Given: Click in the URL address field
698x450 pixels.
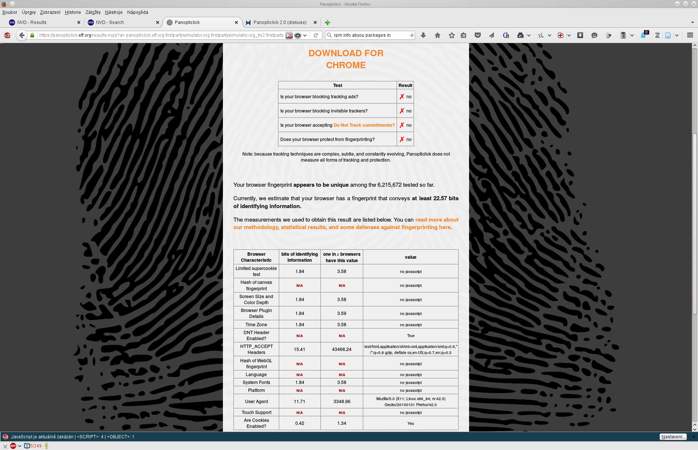Looking at the screenshot, I should 161,35.
